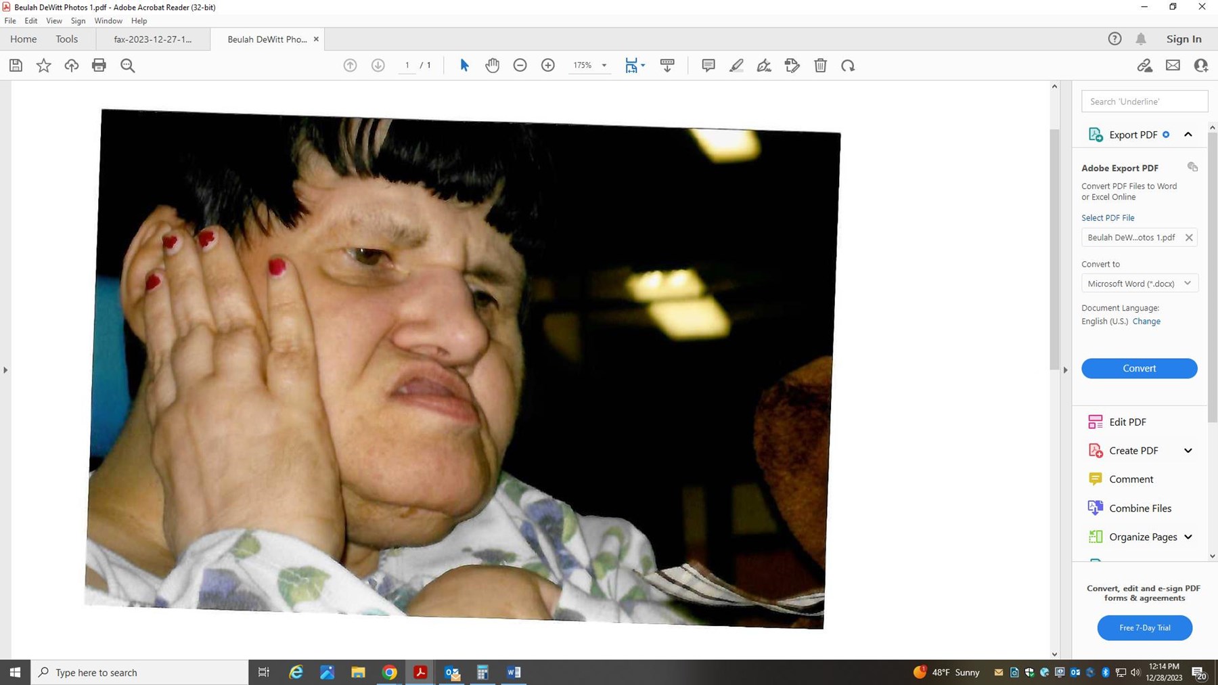Open the 175% zoom level dropdown
This screenshot has width=1218, height=685.
(604, 66)
